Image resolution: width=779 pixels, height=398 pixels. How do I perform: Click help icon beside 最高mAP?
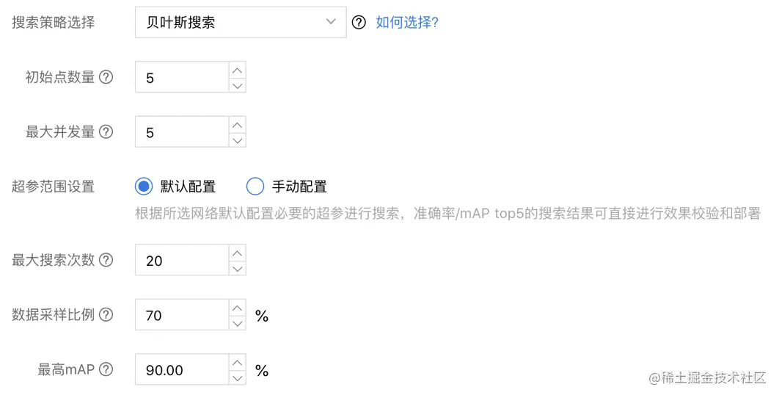(106, 369)
